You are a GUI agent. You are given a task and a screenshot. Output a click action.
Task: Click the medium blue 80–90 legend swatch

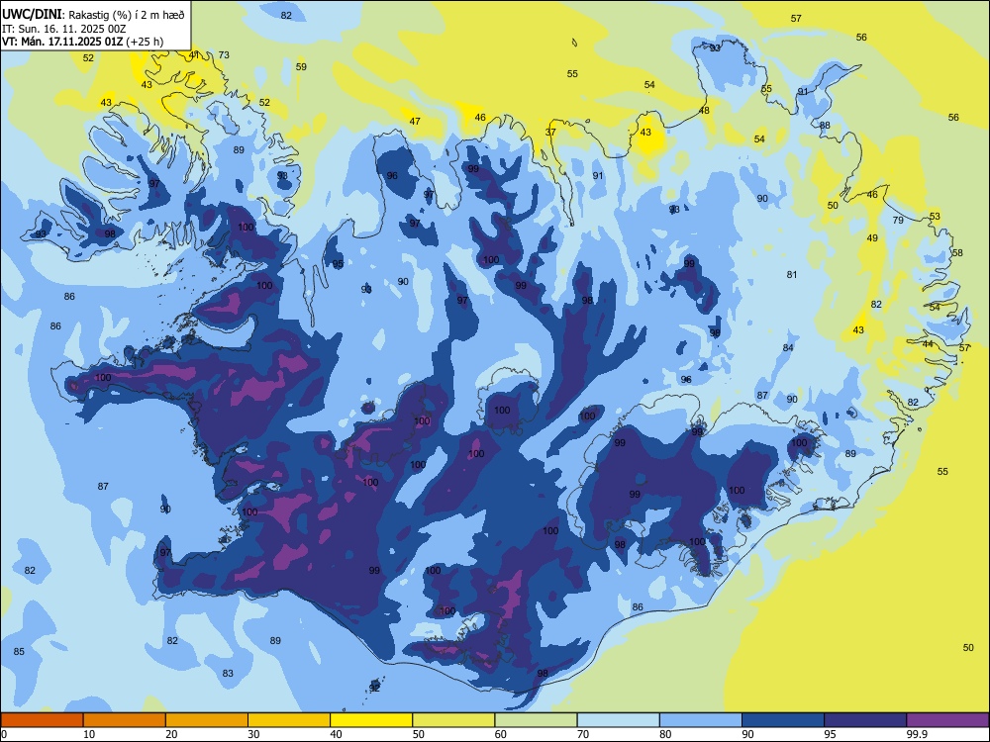pyautogui.click(x=701, y=720)
